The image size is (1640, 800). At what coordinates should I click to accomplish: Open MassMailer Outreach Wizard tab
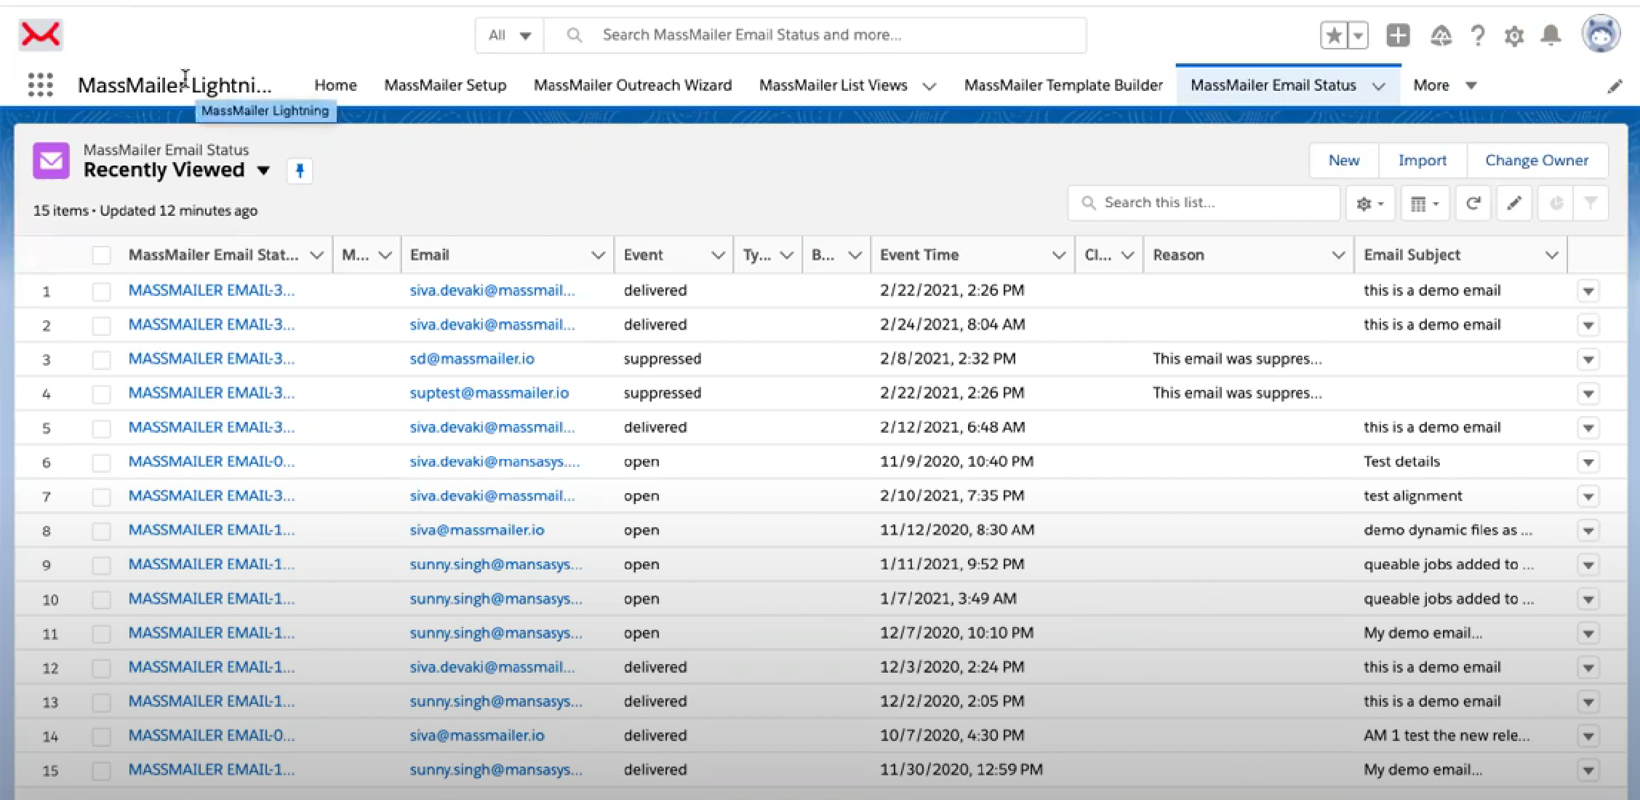(633, 85)
